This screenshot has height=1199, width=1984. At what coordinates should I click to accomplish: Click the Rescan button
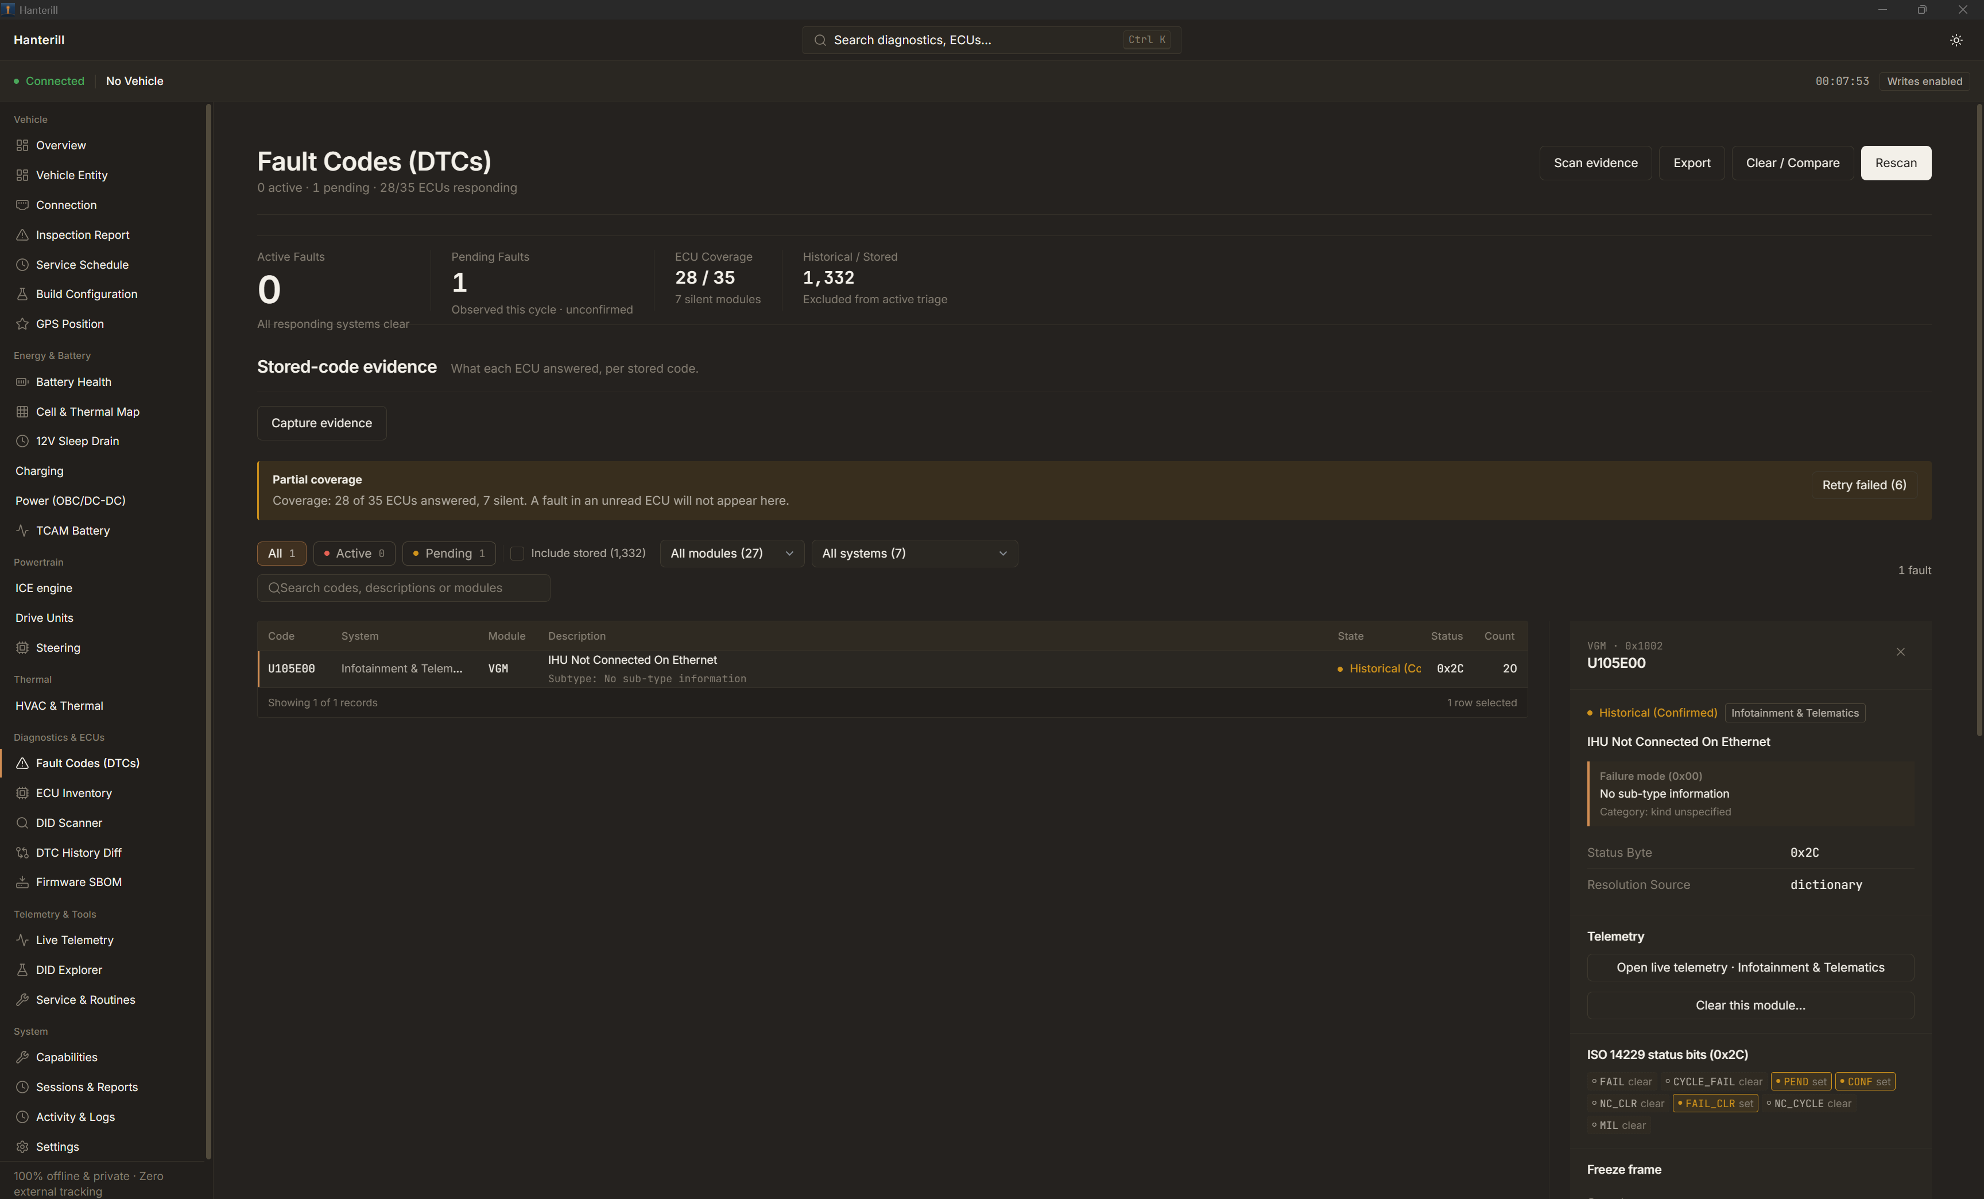1896,163
